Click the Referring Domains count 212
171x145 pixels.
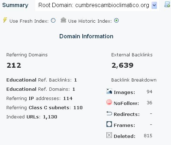pos(14,65)
